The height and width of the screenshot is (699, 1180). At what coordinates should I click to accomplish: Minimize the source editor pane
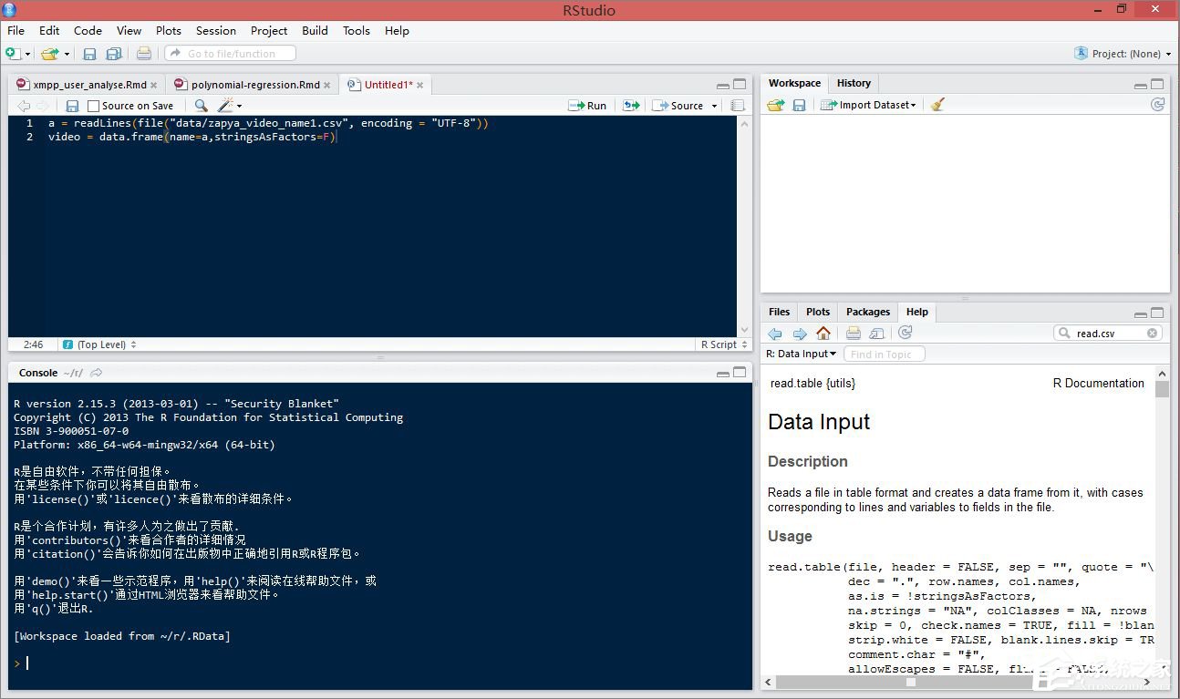pyautogui.click(x=723, y=85)
